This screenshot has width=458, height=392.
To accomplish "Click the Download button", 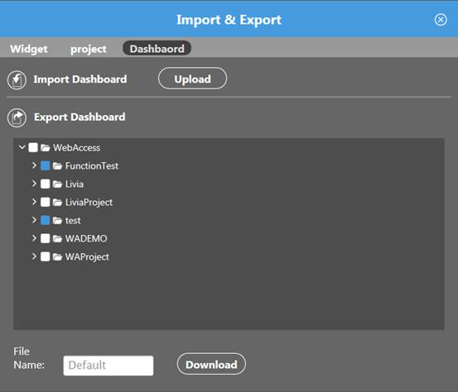I will pos(211,364).
